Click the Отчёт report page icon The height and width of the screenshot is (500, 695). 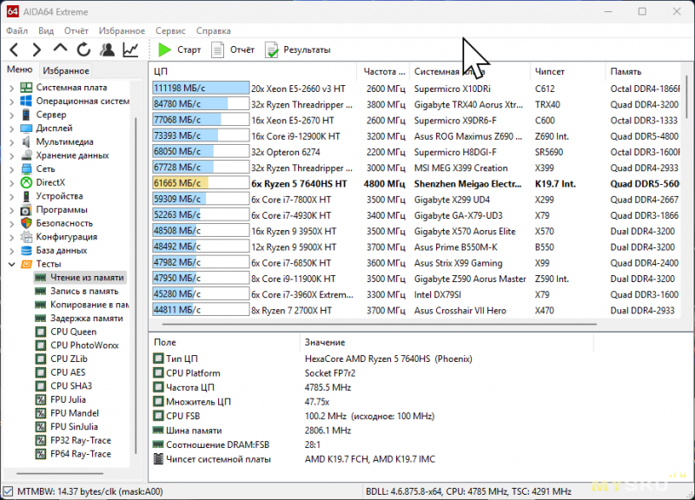(x=217, y=49)
